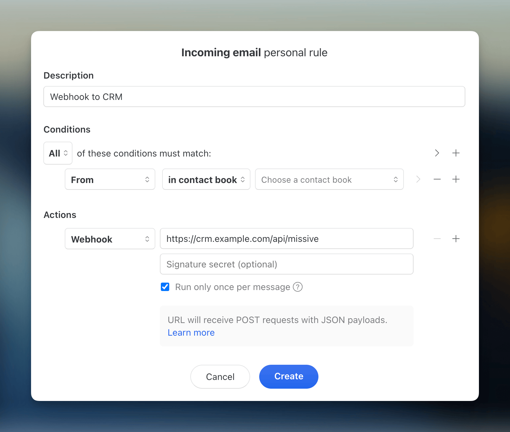Screen dimensions: 510x432
Task: Click the Create button
Action: (x=289, y=376)
